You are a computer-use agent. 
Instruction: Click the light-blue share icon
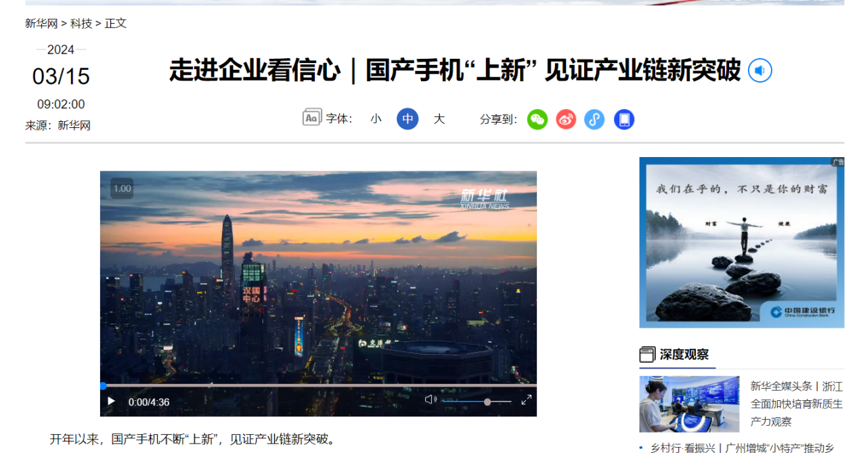pos(594,120)
